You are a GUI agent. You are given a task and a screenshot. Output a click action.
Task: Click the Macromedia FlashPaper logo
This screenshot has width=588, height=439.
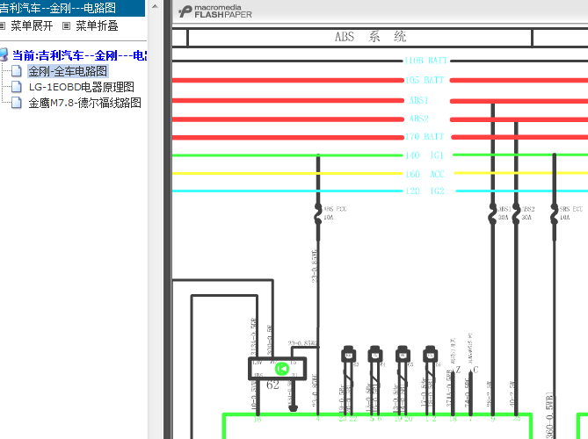click(214, 11)
